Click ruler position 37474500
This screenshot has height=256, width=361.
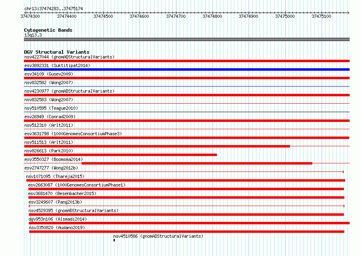tap(103, 16)
